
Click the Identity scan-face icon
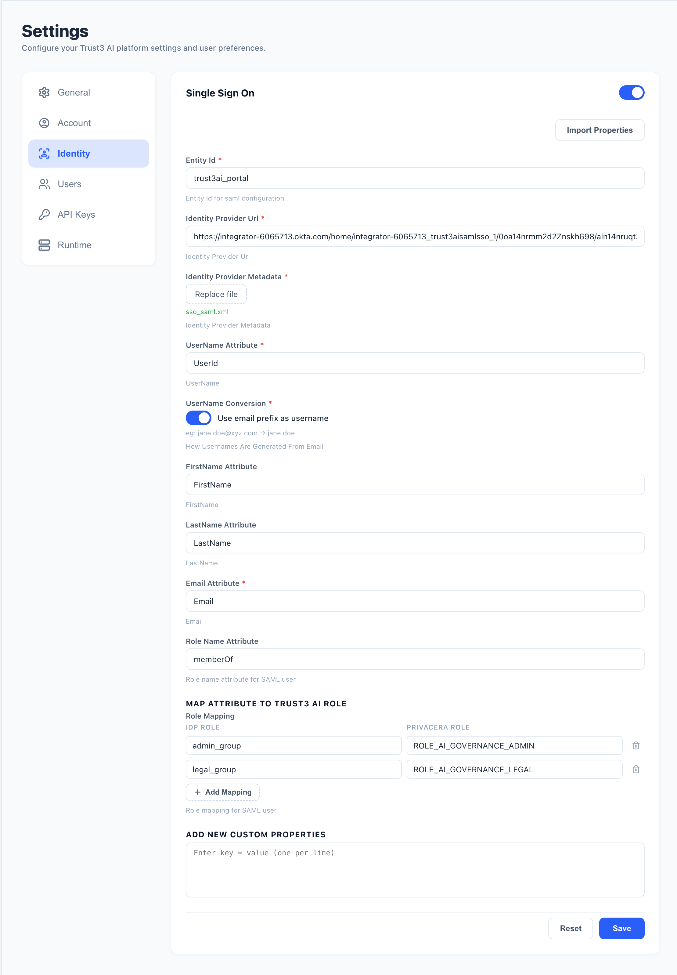[44, 154]
